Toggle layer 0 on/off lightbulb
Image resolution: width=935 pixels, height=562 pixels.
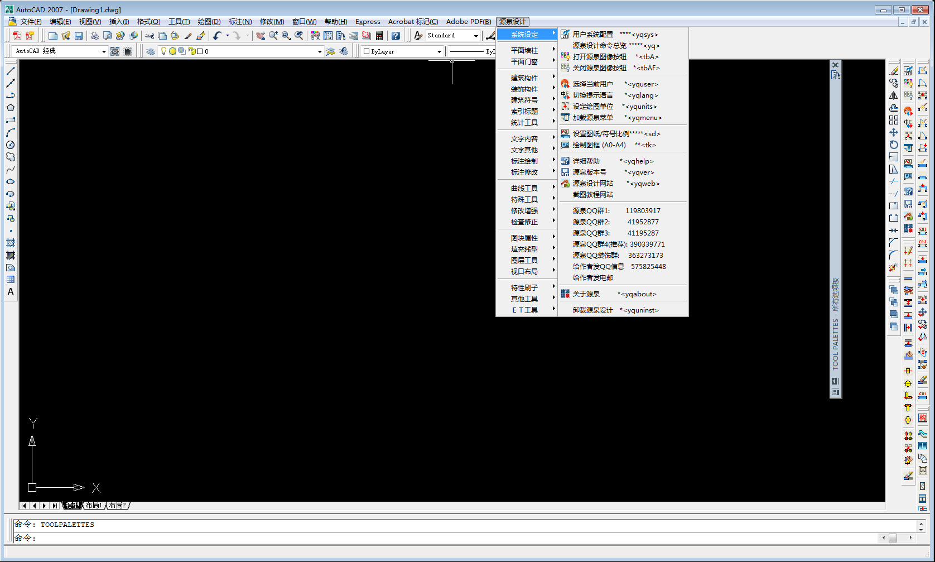coord(163,51)
